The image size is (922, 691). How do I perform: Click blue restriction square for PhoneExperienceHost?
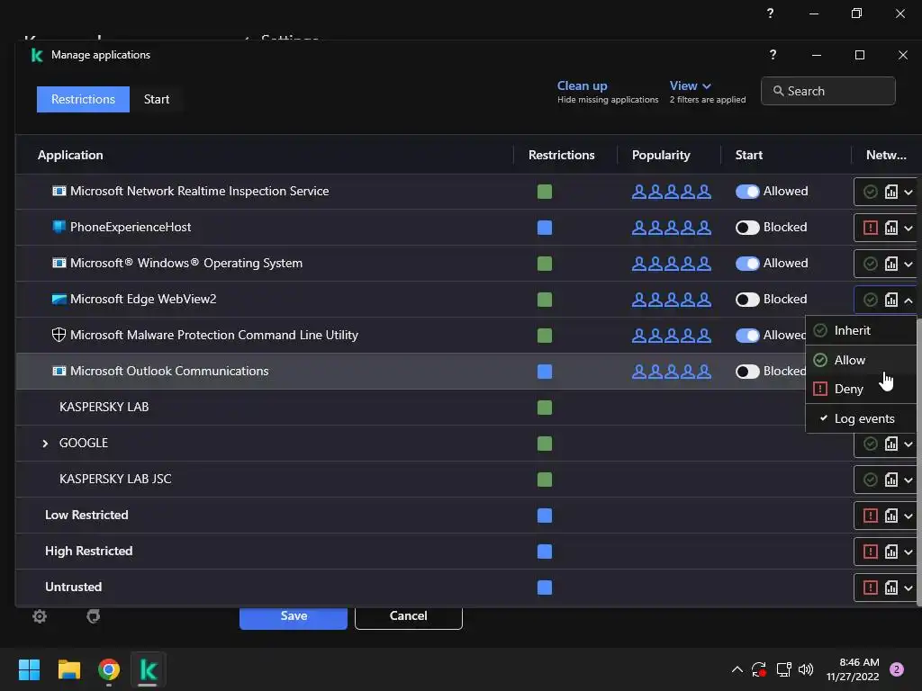545,228
